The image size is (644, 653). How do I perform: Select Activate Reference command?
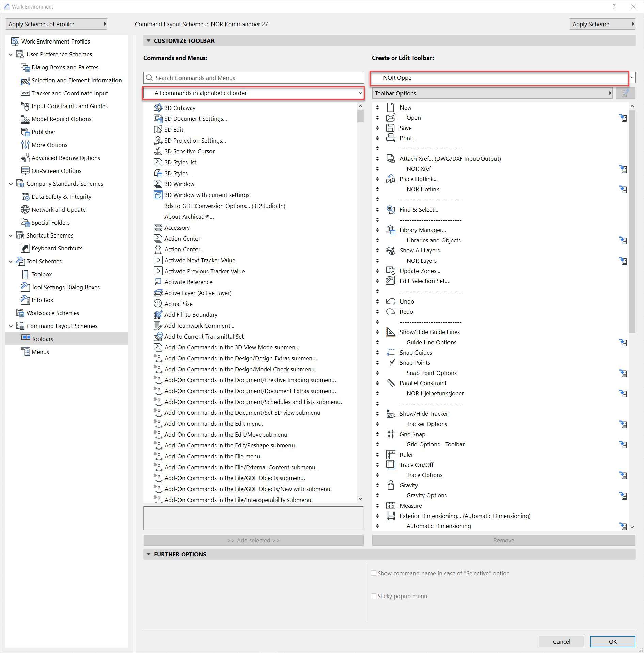click(x=188, y=282)
